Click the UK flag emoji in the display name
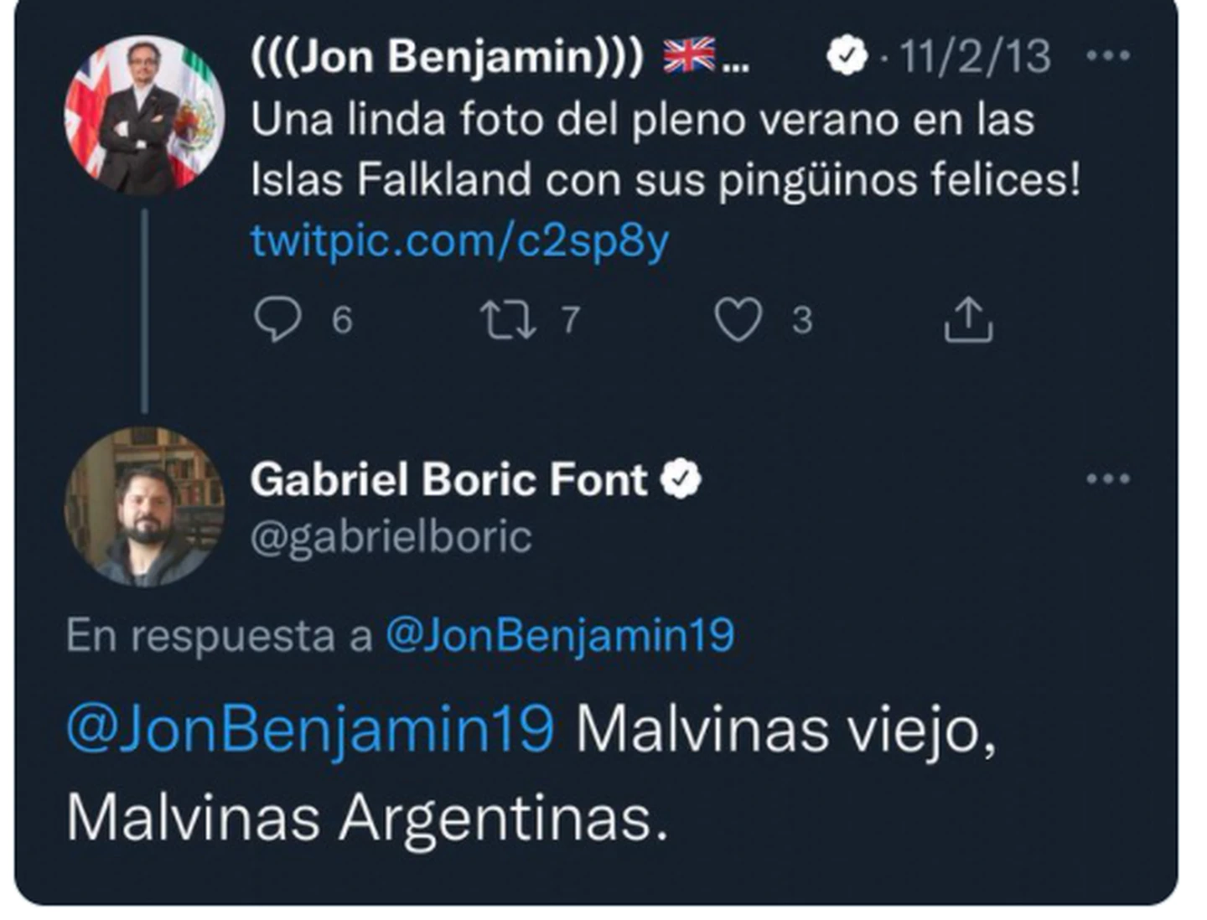Viewport: 1207px width, 920px height. coord(689,55)
